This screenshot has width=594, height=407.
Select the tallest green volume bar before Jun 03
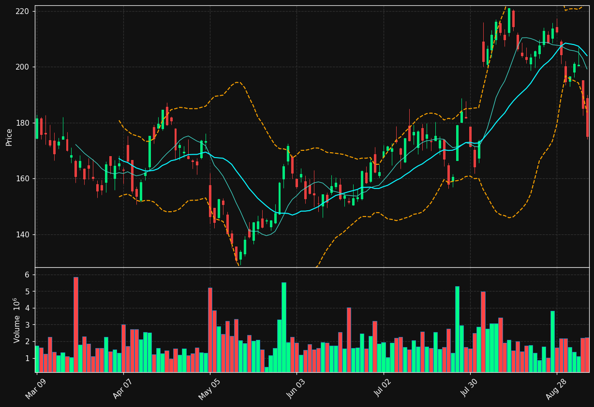click(284, 327)
